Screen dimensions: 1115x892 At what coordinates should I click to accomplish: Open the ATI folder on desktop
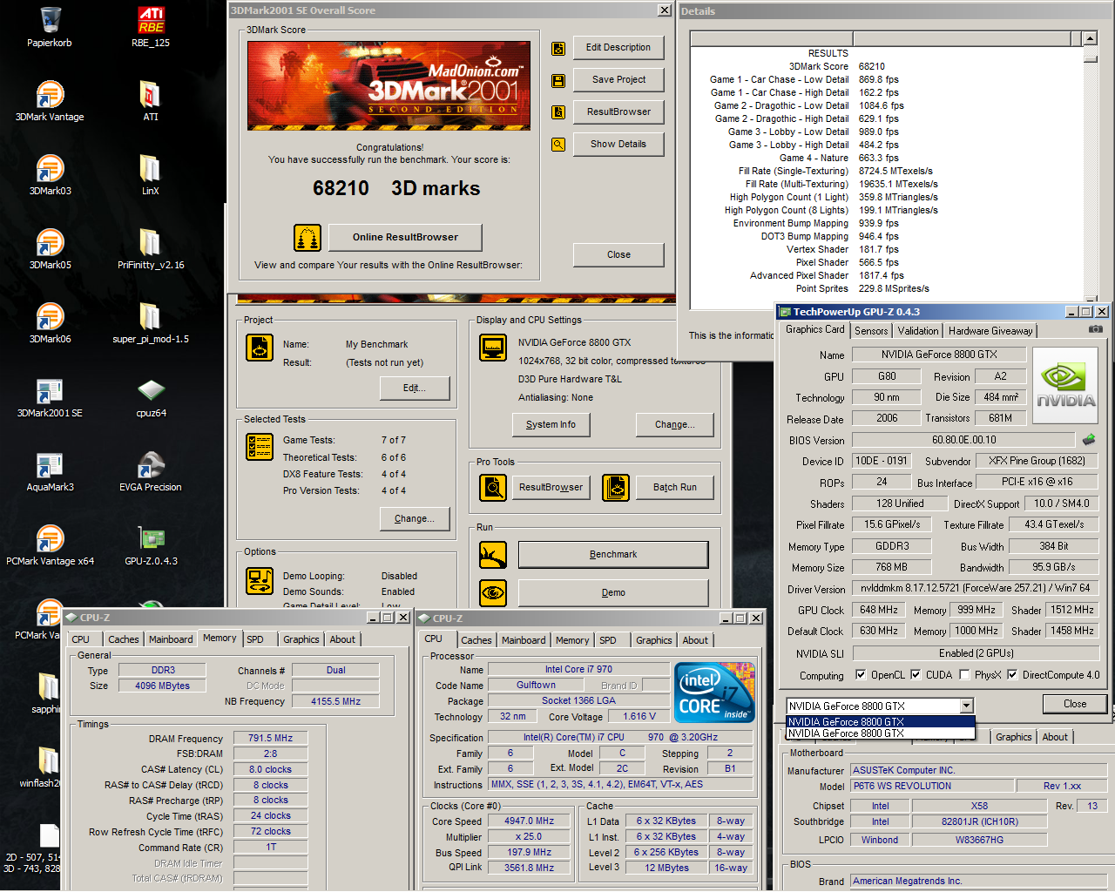[x=151, y=101]
